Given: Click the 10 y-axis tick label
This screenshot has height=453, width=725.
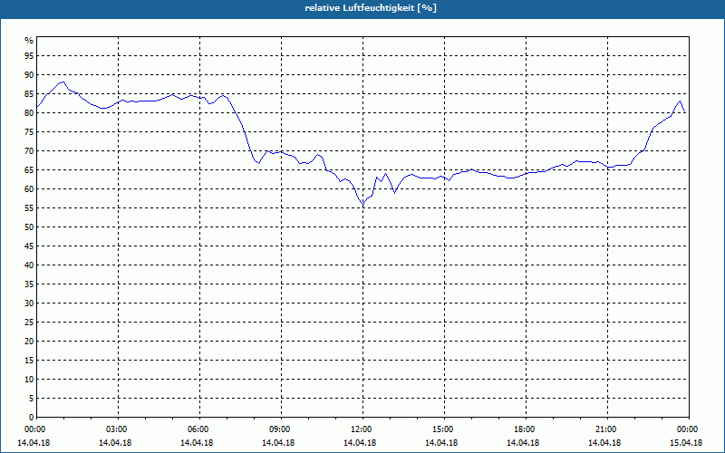Looking at the screenshot, I should pyautogui.click(x=29, y=379).
